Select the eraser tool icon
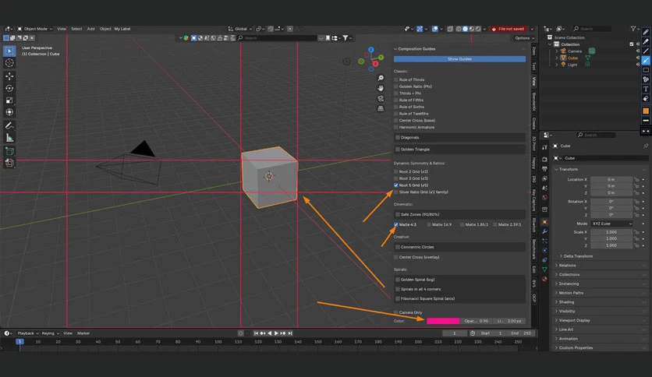The height and width of the screenshot is (377, 652). (646, 98)
